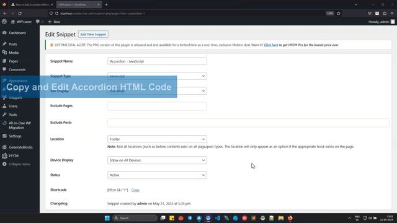Open the Location dropdown showing Footer

pyautogui.click(x=157, y=139)
